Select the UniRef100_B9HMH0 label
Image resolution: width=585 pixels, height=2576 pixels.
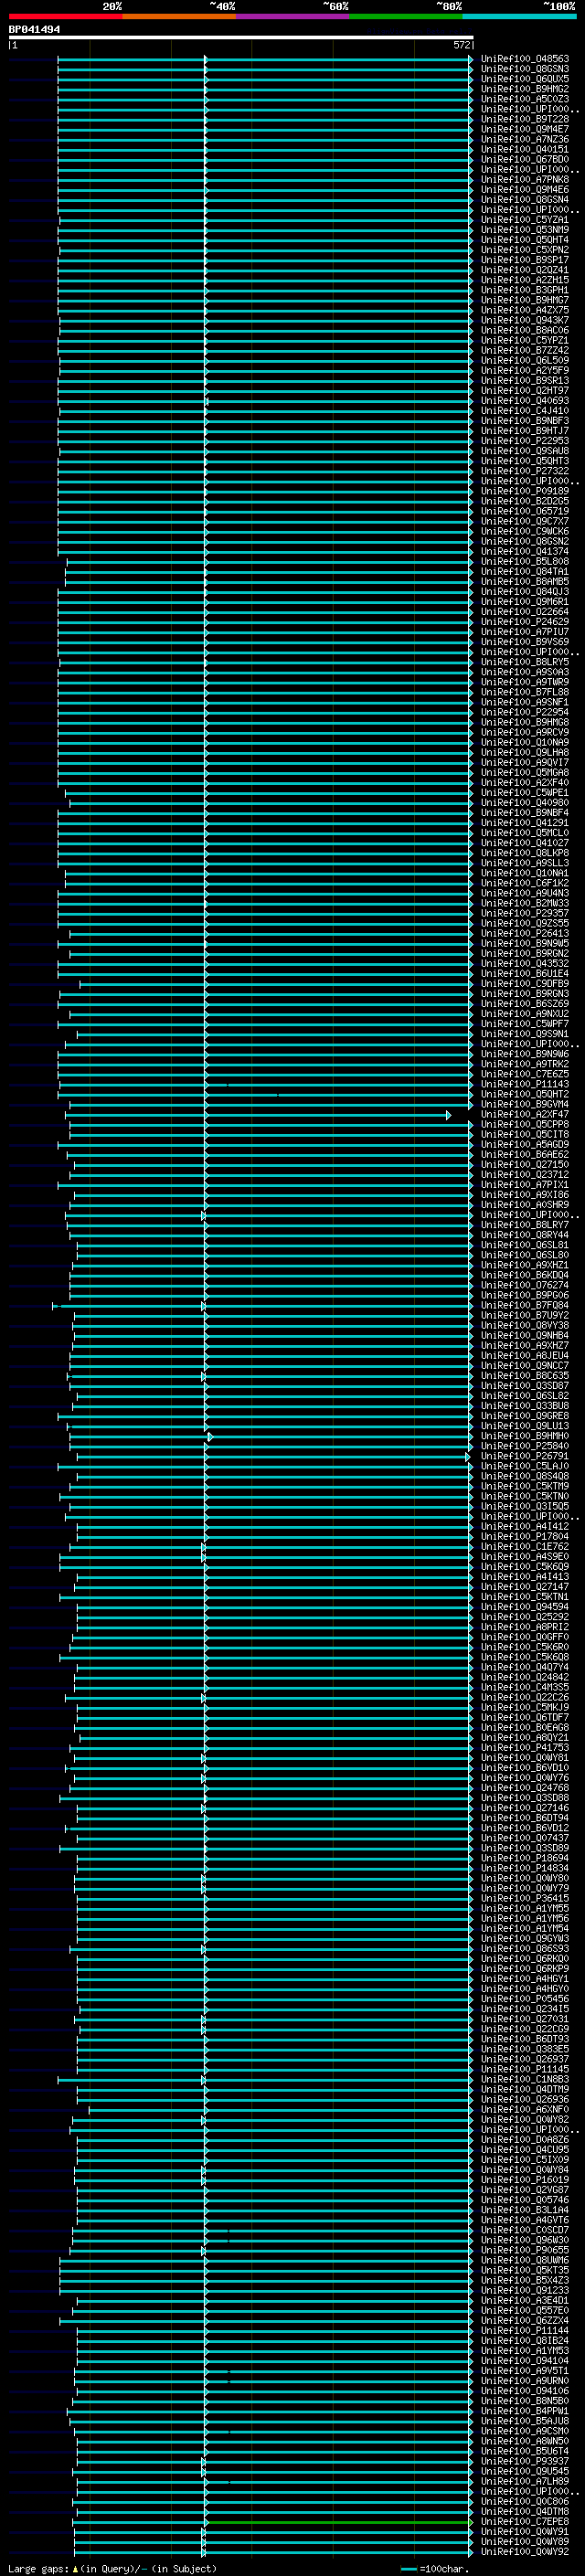click(525, 1436)
